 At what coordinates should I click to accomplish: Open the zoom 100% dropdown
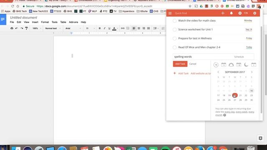pyautogui.click(x=37, y=28)
